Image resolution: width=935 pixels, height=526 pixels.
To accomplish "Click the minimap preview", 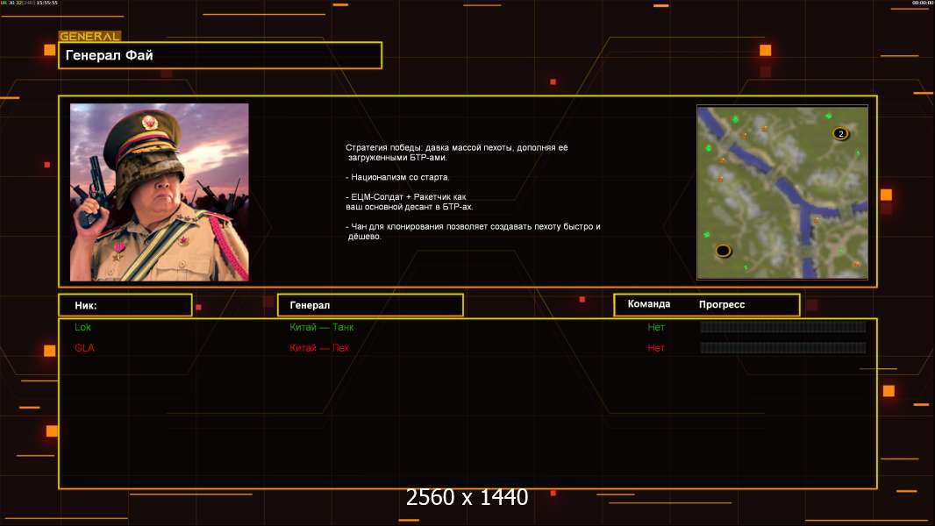I will click(x=782, y=192).
